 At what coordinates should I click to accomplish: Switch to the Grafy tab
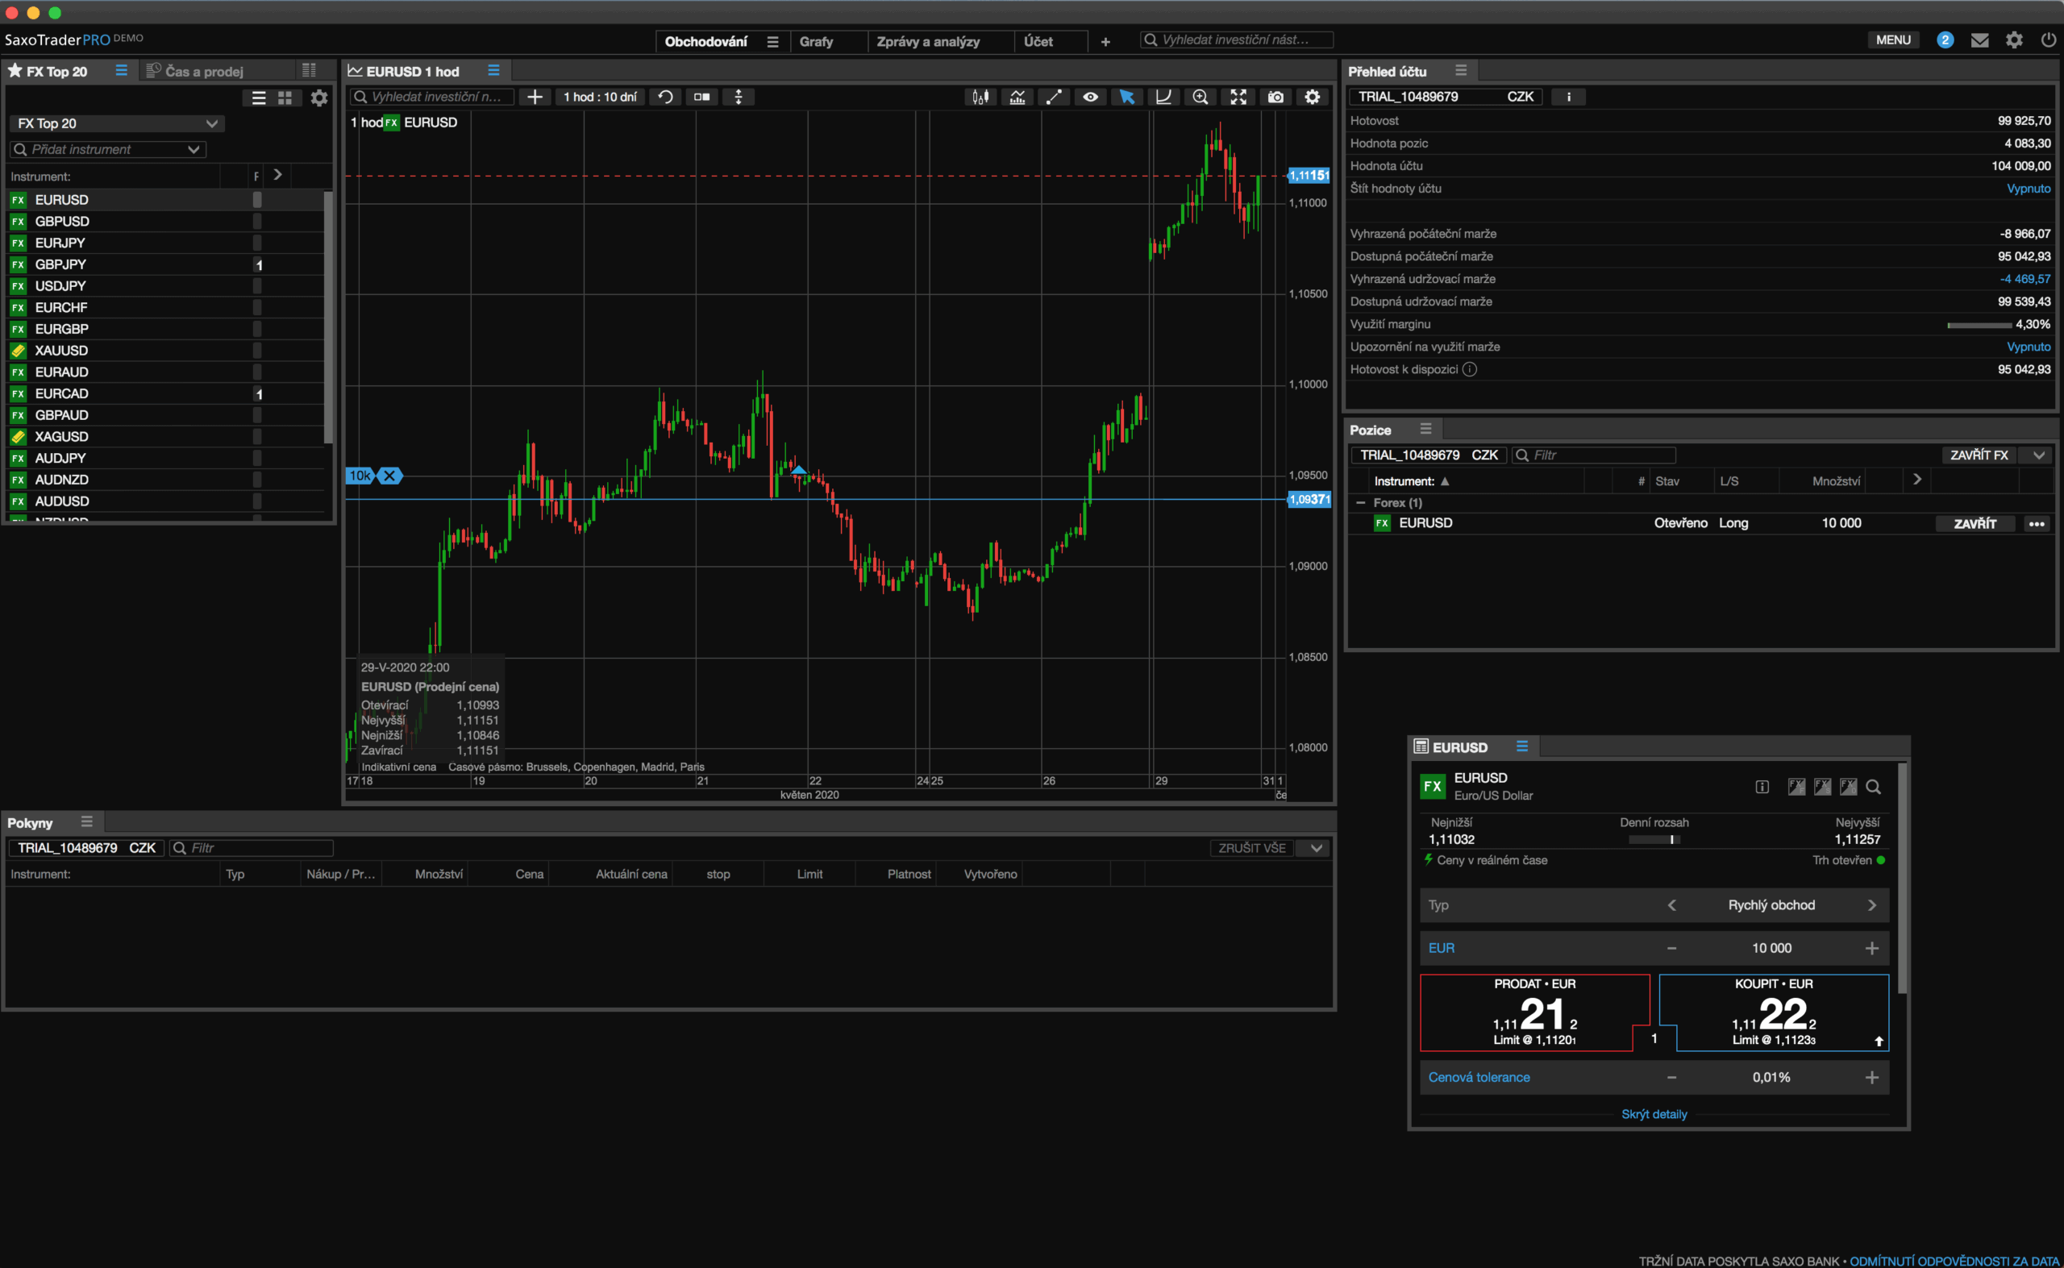(815, 41)
